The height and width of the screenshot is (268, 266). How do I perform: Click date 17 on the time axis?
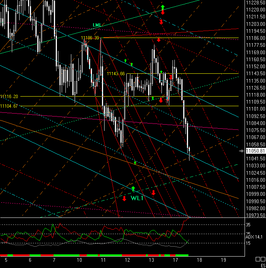click(175, 260)
